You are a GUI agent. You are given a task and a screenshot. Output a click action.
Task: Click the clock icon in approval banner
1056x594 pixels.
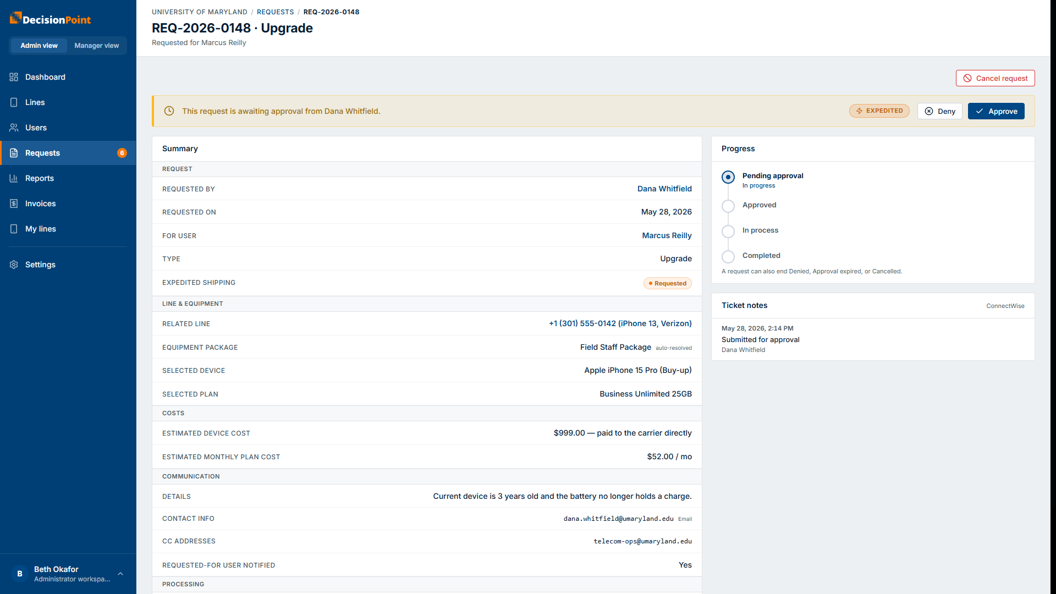click(169, 111)
